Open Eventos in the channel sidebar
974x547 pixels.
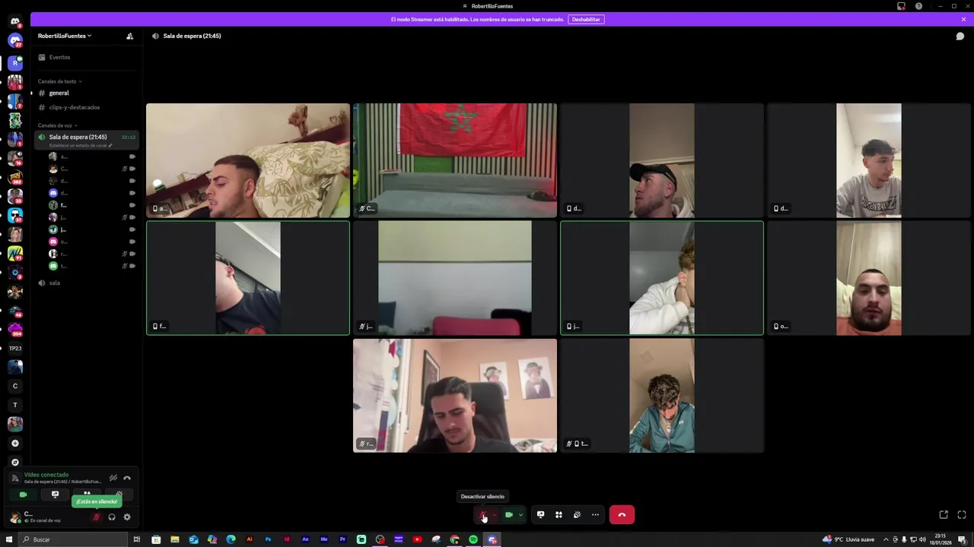tap(85, 57)
